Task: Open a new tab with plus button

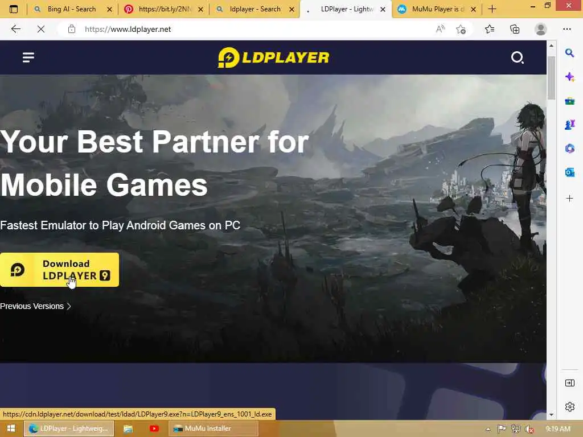Action: [x=492, y=9]
